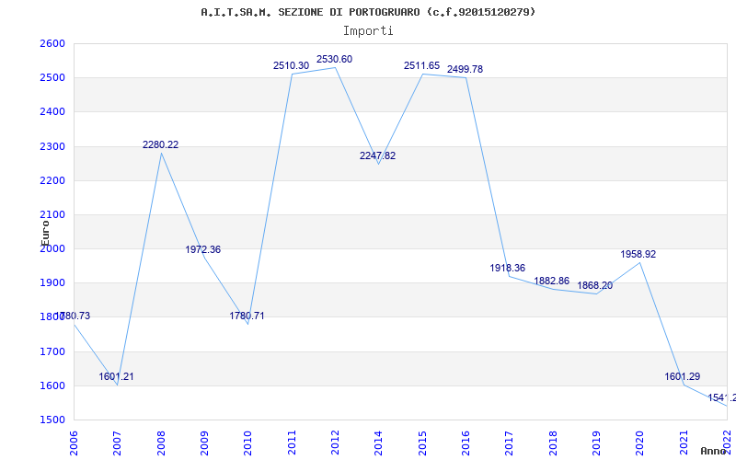Image resolution: width=736 pixels, height=460 pixels.
Task: Click the 1601.29 data label
Action: (x=683, y=376)
